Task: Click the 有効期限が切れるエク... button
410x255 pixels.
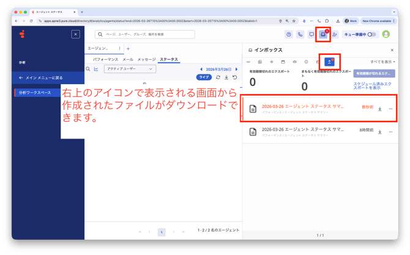Action: [374, 74]
